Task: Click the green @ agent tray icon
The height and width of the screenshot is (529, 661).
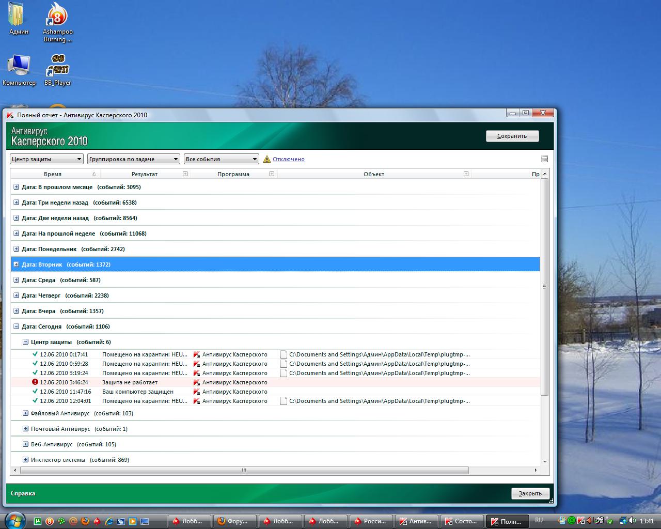Action: (572, 521)
